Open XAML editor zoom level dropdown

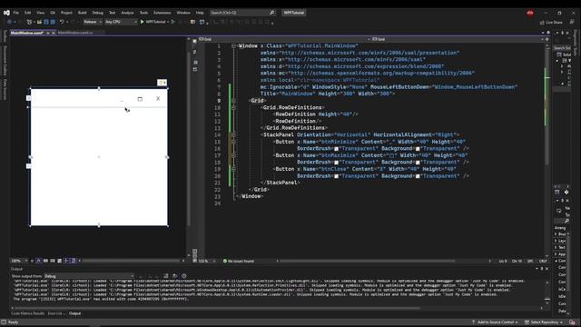pyautogui.click(x=207, y=261)
